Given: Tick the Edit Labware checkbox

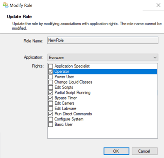Looking at the screenshot, I should click(51, 108).
